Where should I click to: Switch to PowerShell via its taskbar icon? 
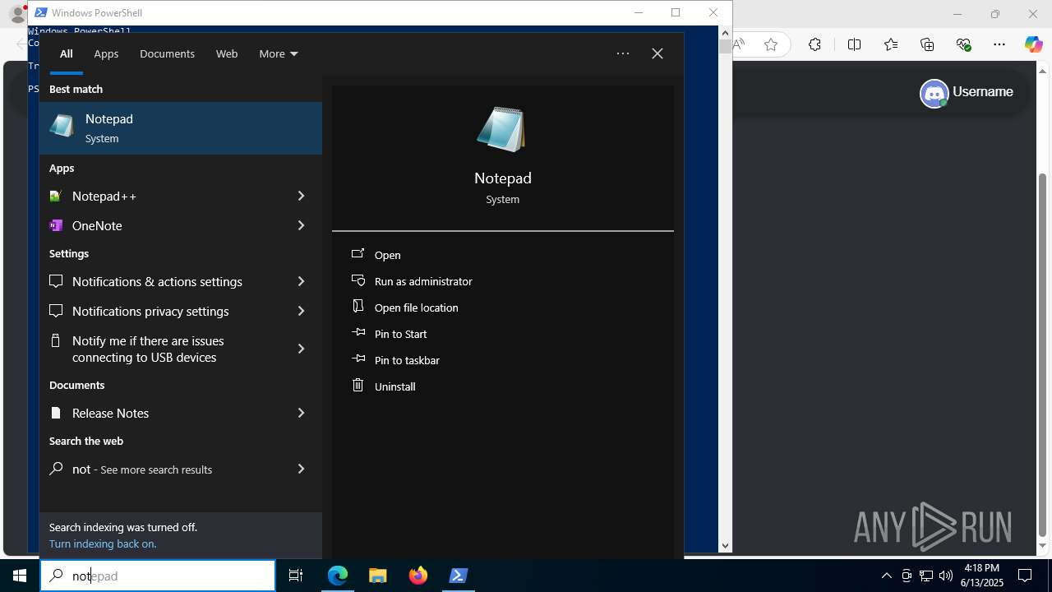pos(459,576)
